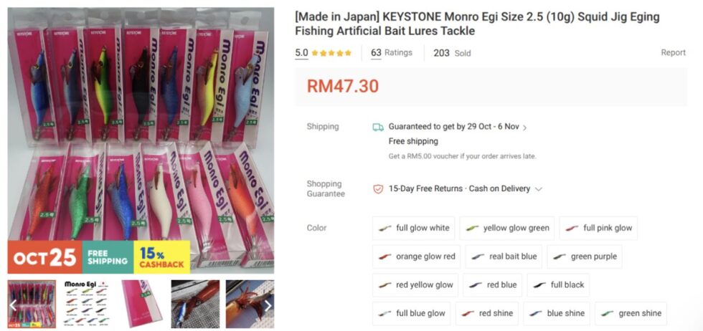Open the Monro Egi color chart thumbnail

[x=87, y=304]
